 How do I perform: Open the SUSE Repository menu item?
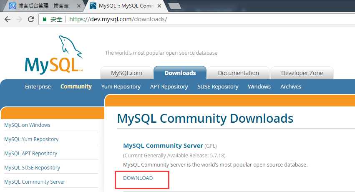point(218,86)
